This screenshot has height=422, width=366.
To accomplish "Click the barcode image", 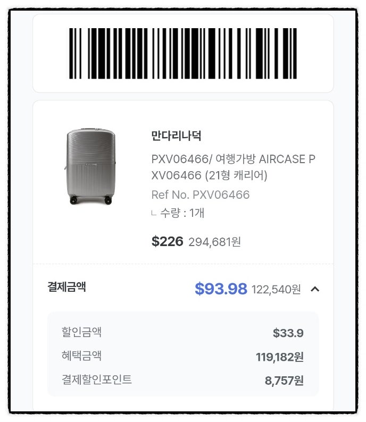I will (183, 53).
